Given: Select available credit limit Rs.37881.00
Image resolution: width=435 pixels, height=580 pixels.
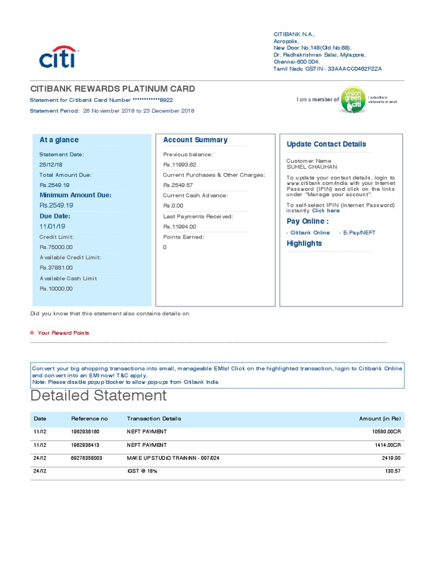Looking at the screenshot, I should pyautogui.click(x=56, y=267).
